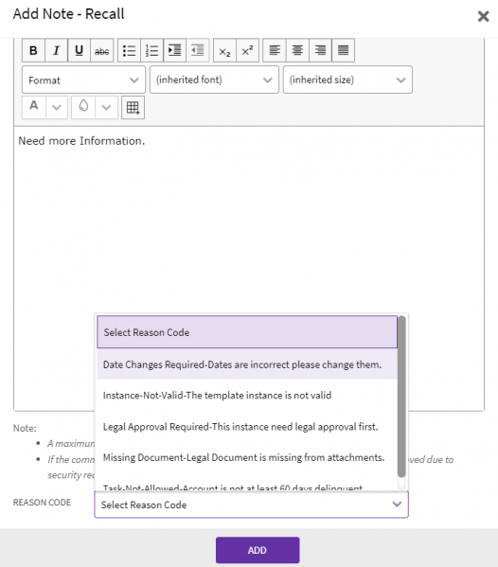498x567 pixels.
Task: Select Date Changes Required reason code
Action: 247,364
